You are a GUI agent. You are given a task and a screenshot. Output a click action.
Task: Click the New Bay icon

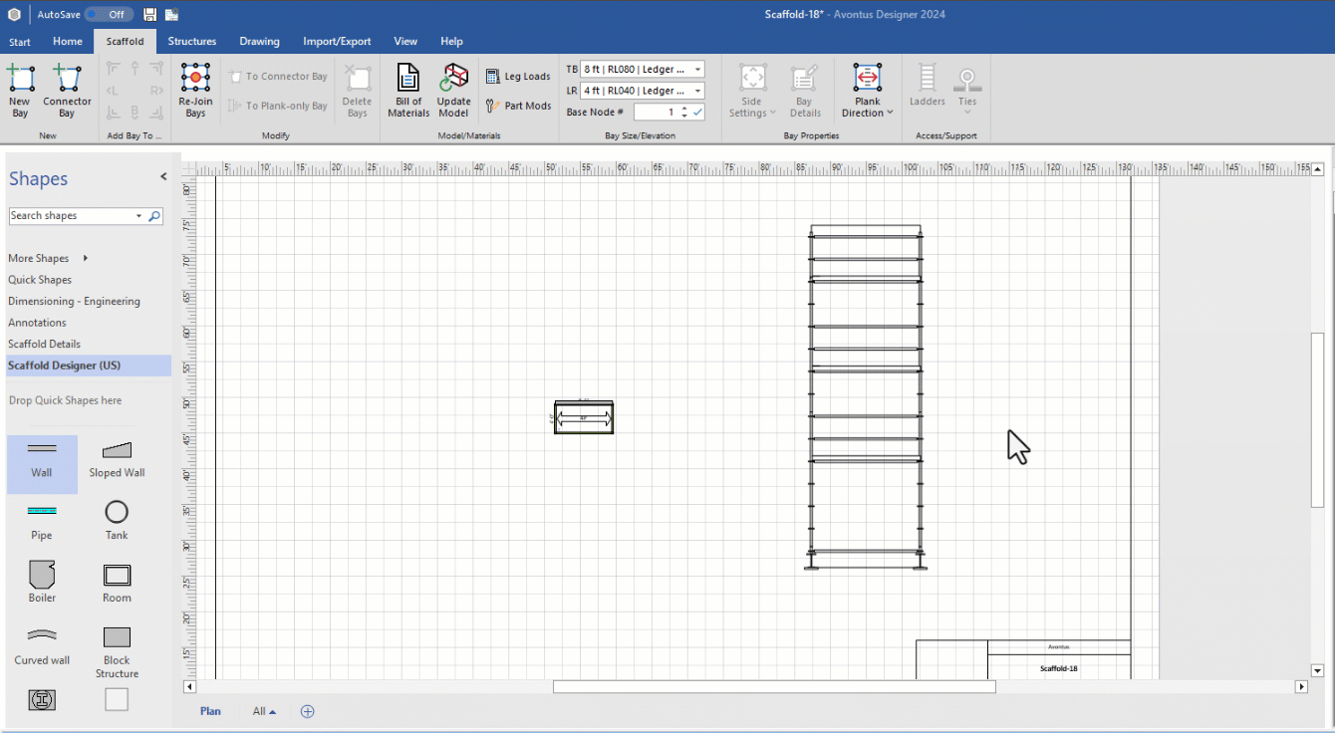pyautogui.click(x=20, y=91)
